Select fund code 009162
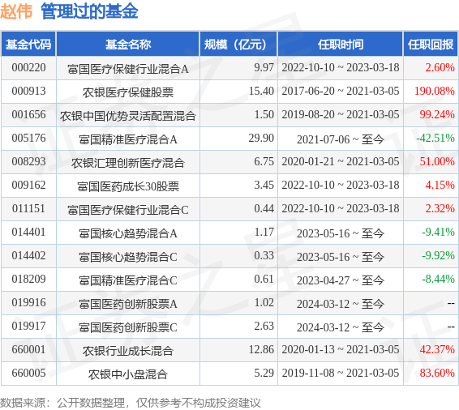The width and height of the screenshot is (459, 410). (28, 185)
